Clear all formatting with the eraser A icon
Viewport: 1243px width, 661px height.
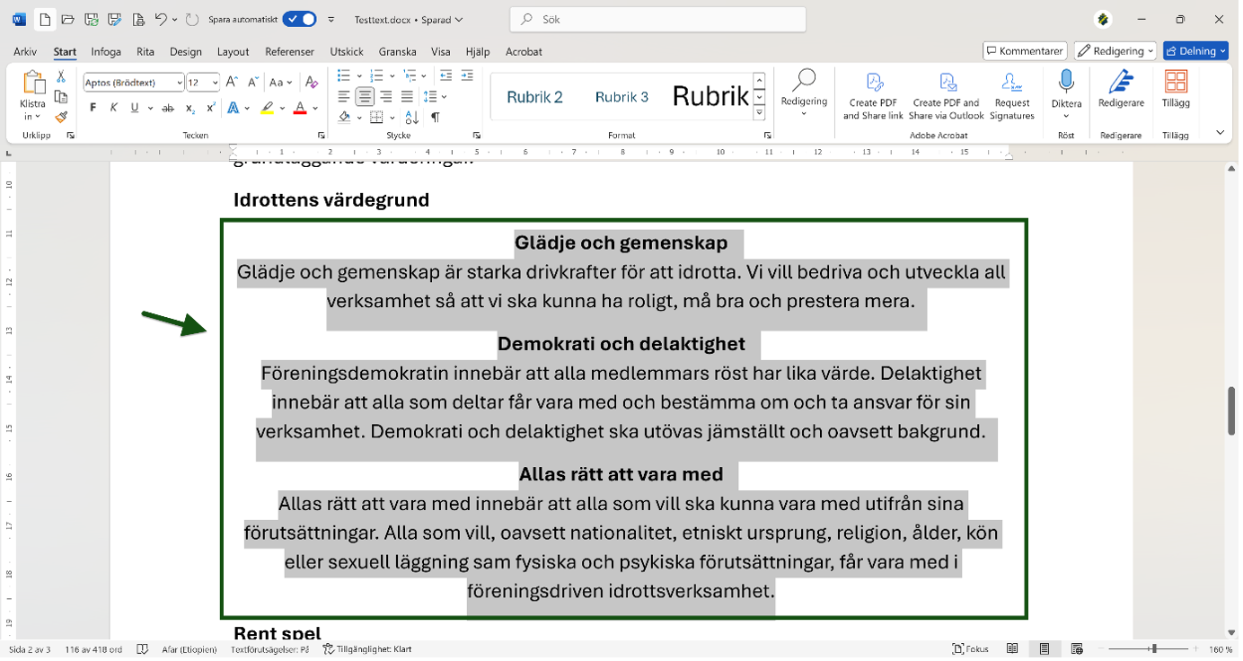(312, 83)
